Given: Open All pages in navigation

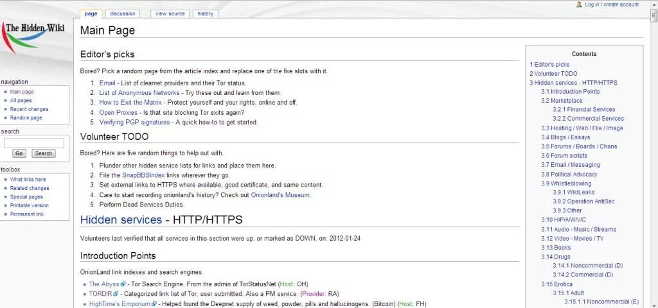Looking at the screenshot, I should pyautogui.click(x=21, y=101).
